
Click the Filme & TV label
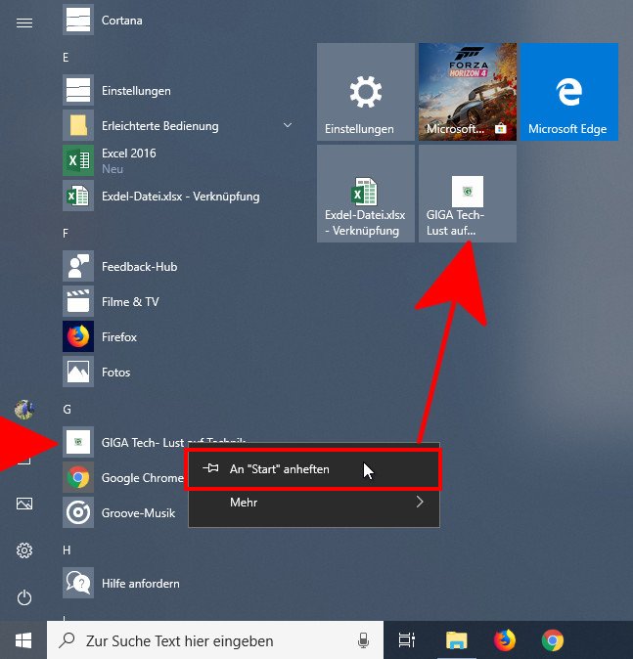pyautogui.click(x=130, y=302)
